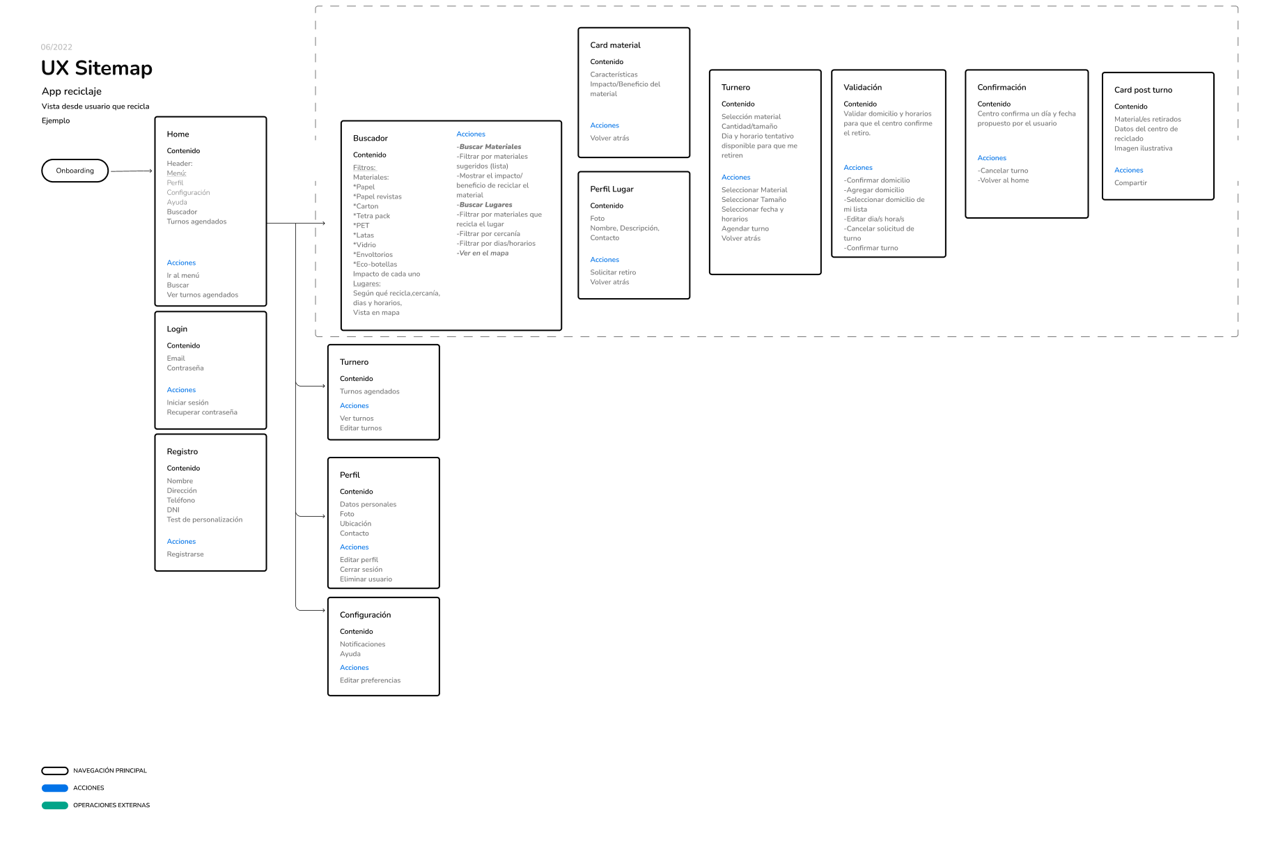Select the Home card title
The image size is (1262, 851).
tap(178, 134)
